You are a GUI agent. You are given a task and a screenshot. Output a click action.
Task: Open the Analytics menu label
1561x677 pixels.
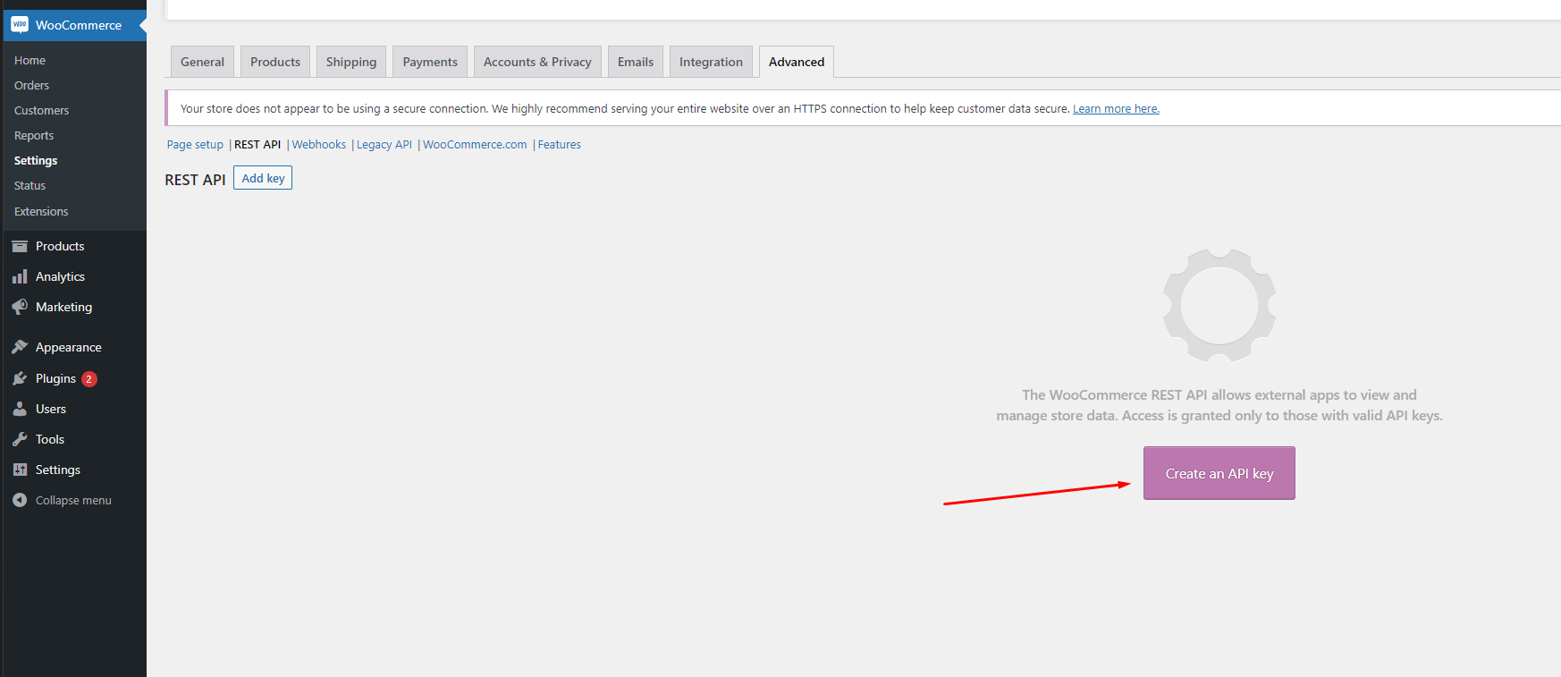60,276
